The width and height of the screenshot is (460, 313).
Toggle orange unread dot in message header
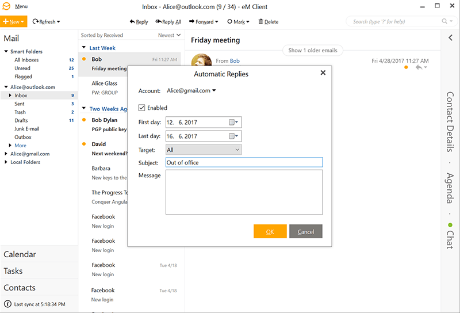[x=406, y=67]
